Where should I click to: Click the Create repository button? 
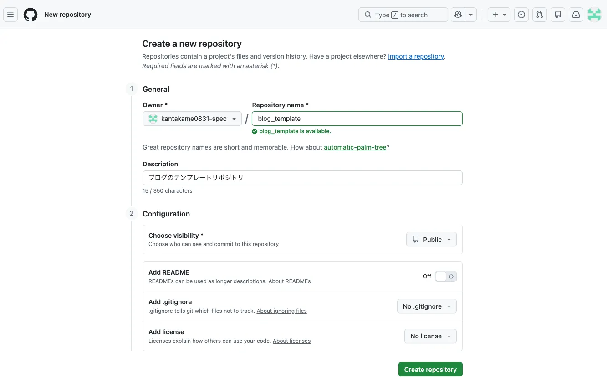click(430, 370)
